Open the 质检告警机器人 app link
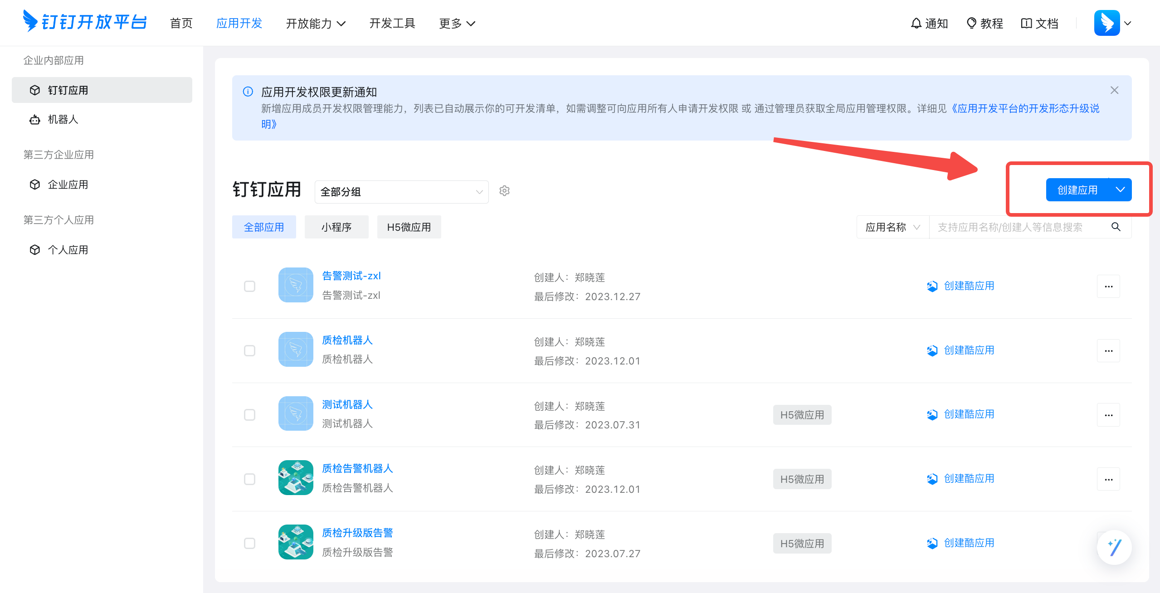This screenshot has height=593, width=1160. pos(357,468)
